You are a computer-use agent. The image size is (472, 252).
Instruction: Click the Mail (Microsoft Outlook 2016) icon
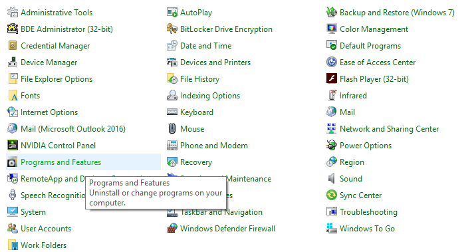(13, 128)
